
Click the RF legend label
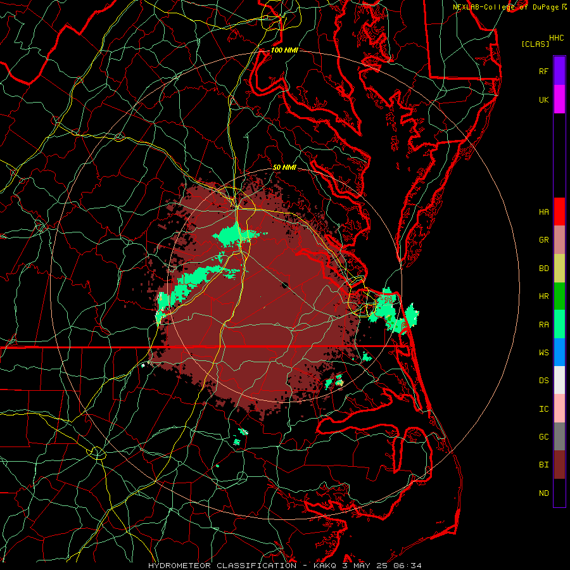pos(543,71)
